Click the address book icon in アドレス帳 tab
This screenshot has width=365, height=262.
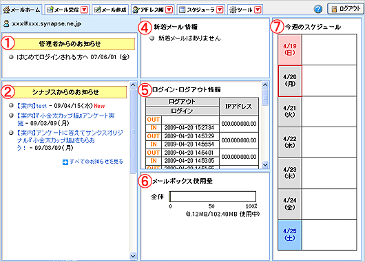(x=136, y=10)
